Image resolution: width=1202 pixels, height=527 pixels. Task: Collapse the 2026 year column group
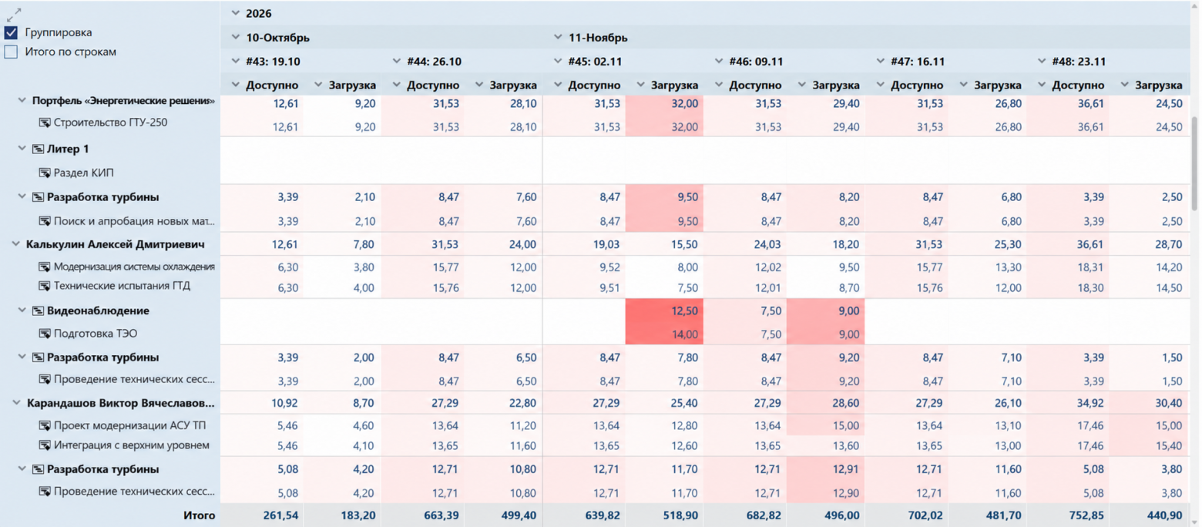click(235, 14)
